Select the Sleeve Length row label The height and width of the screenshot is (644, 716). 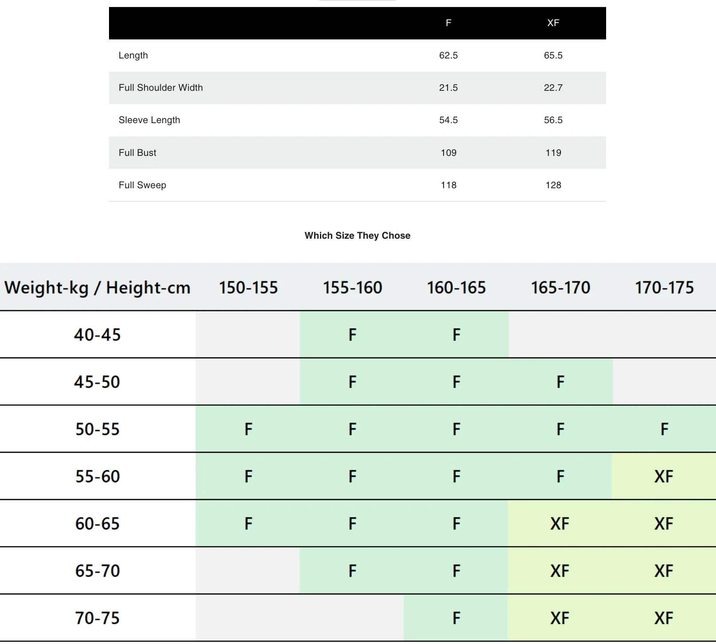[149, 120]
